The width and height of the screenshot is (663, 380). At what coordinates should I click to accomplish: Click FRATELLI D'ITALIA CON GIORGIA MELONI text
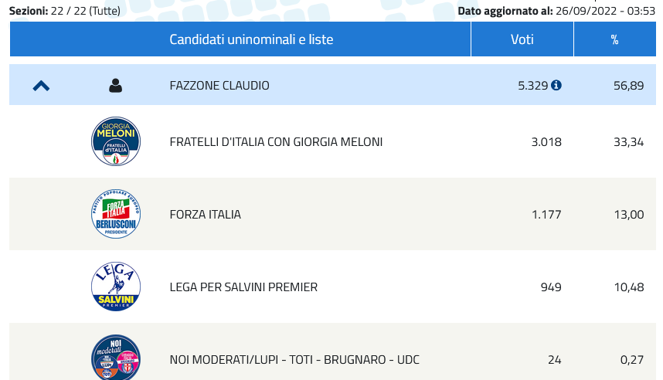click(276, 141)
